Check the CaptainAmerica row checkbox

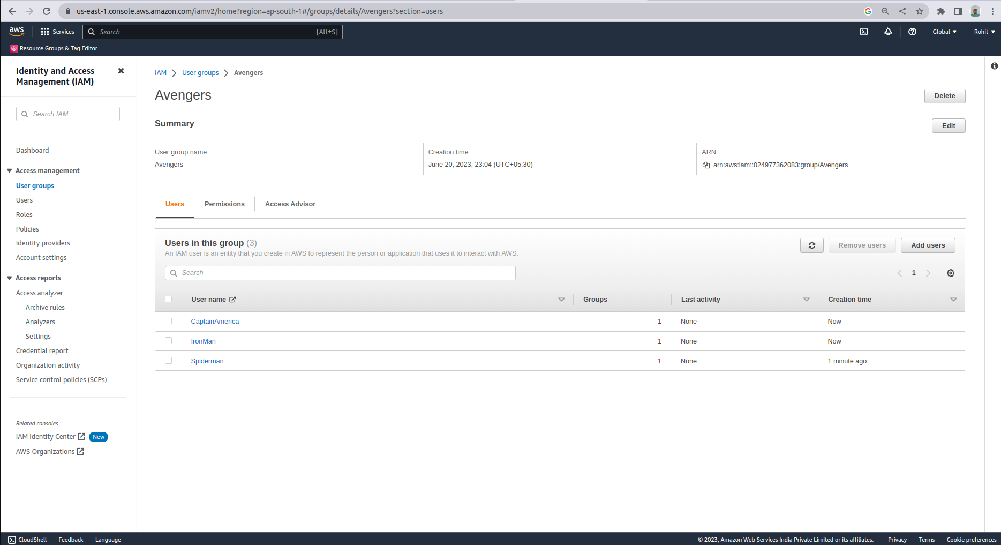coord(169,321)
